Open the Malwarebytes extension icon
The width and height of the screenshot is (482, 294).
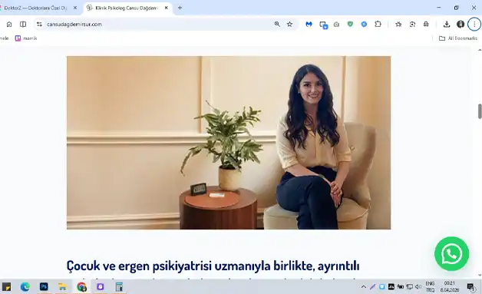click(309, 25)
